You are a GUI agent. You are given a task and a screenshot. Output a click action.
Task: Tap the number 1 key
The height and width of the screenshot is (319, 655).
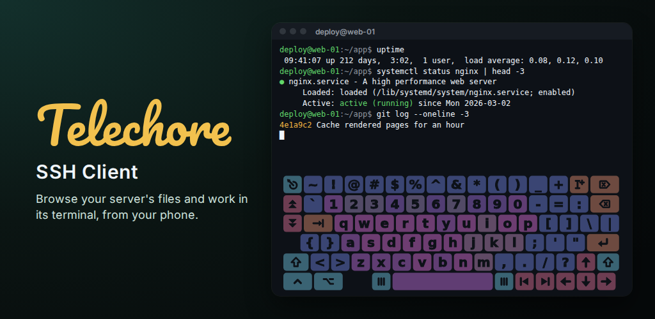coord(333,204)
